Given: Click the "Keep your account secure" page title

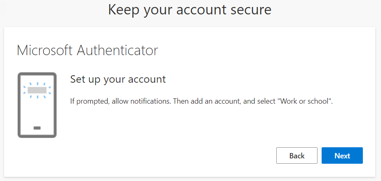Looking at the screenshot, I should pyautogui.click(x=190, y=10).
